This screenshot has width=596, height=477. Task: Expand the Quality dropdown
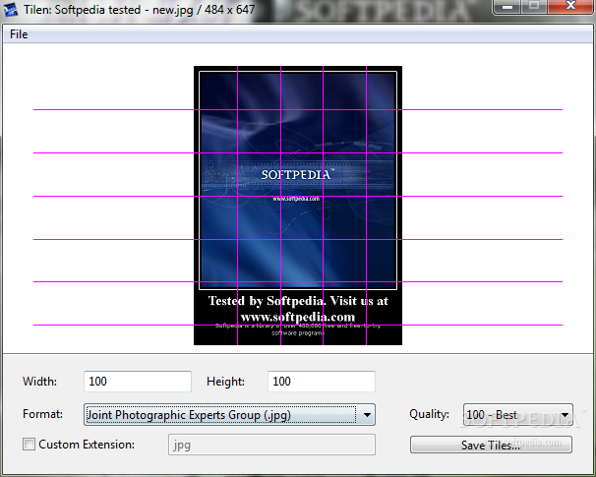click(517, 414)
